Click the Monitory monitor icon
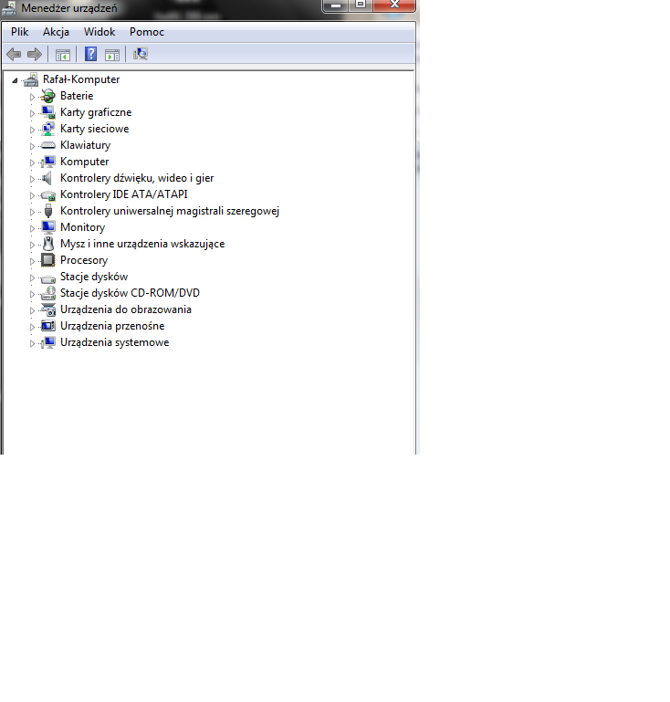This screenshot has width=670, height=702. 47,227
